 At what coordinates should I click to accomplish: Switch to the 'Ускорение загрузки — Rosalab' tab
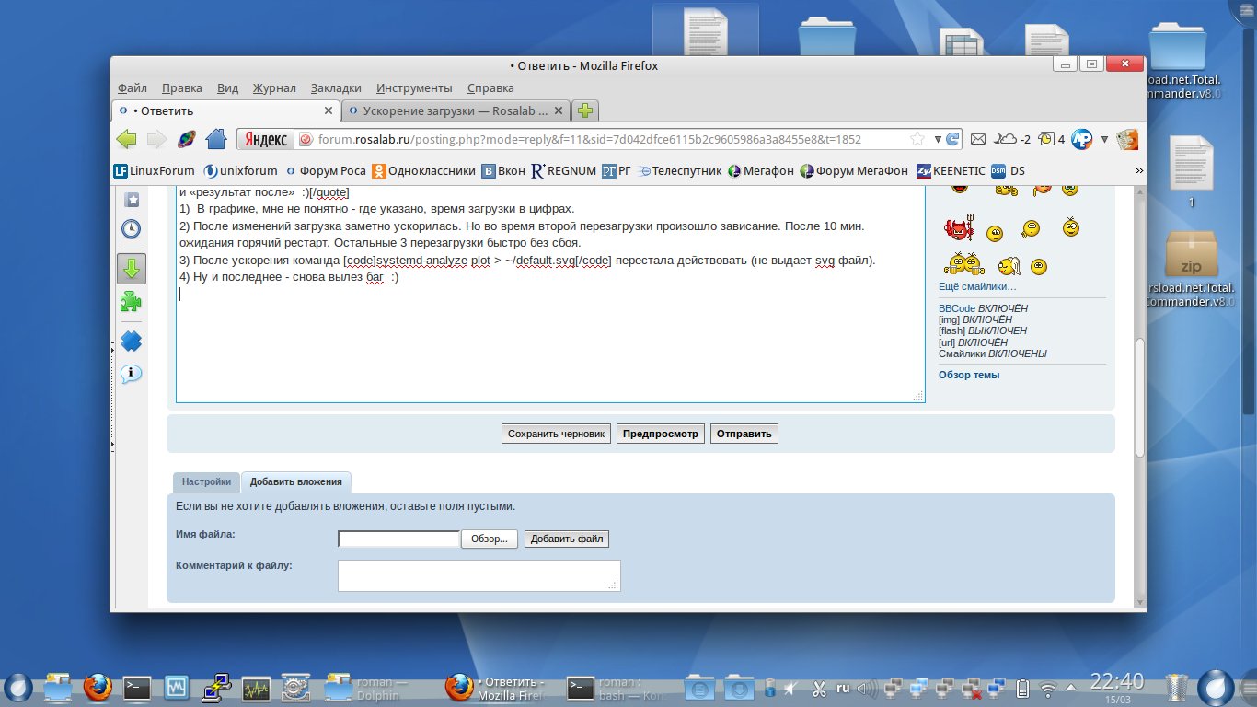(x=455, y=110)
